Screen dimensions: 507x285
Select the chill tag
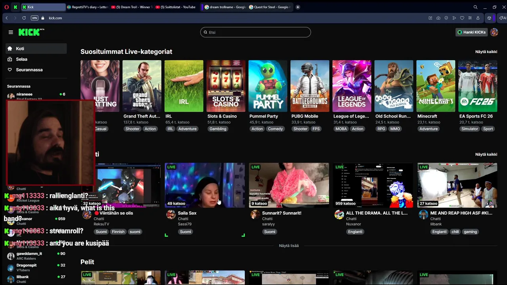(455, 232)
